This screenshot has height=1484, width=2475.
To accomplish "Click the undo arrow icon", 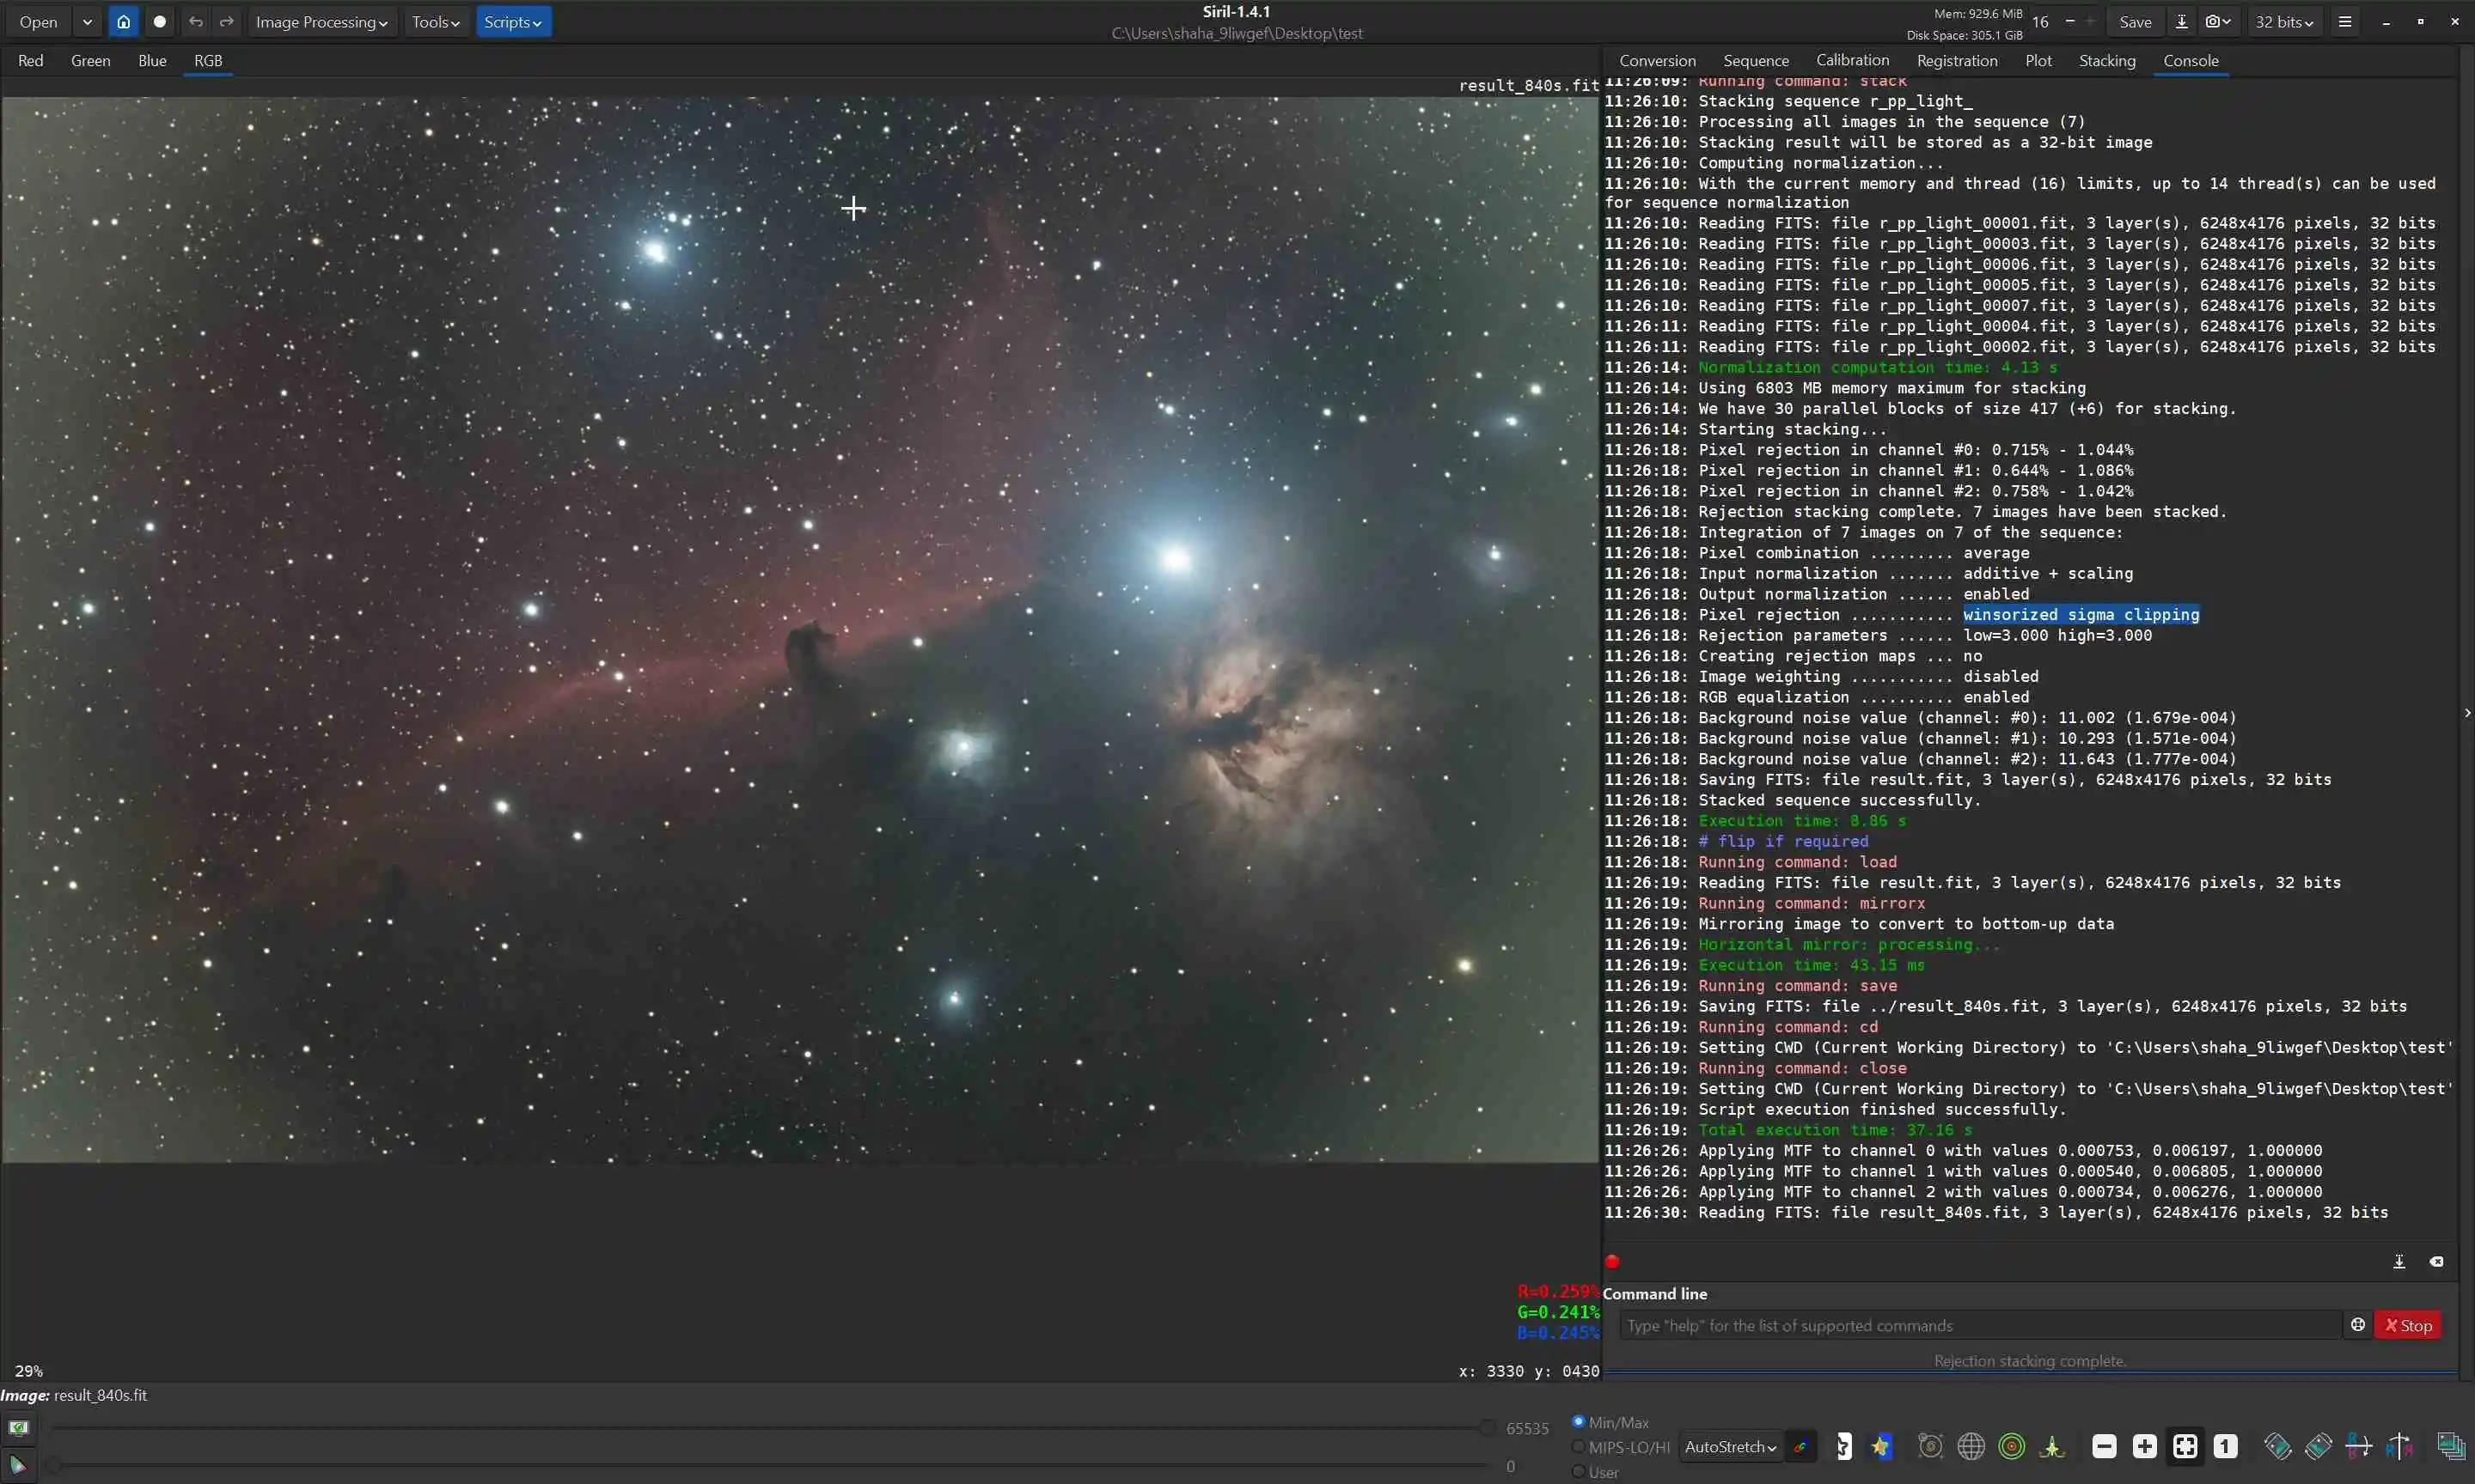I will (x=195, y=22).
